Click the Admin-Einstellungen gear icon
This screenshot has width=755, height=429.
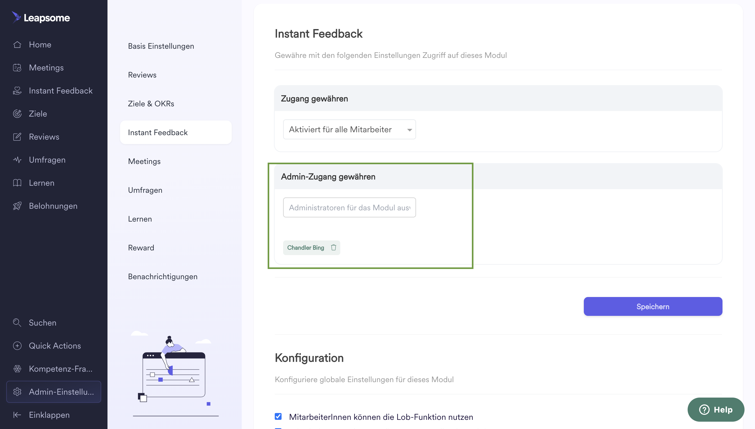pos(17,392)
